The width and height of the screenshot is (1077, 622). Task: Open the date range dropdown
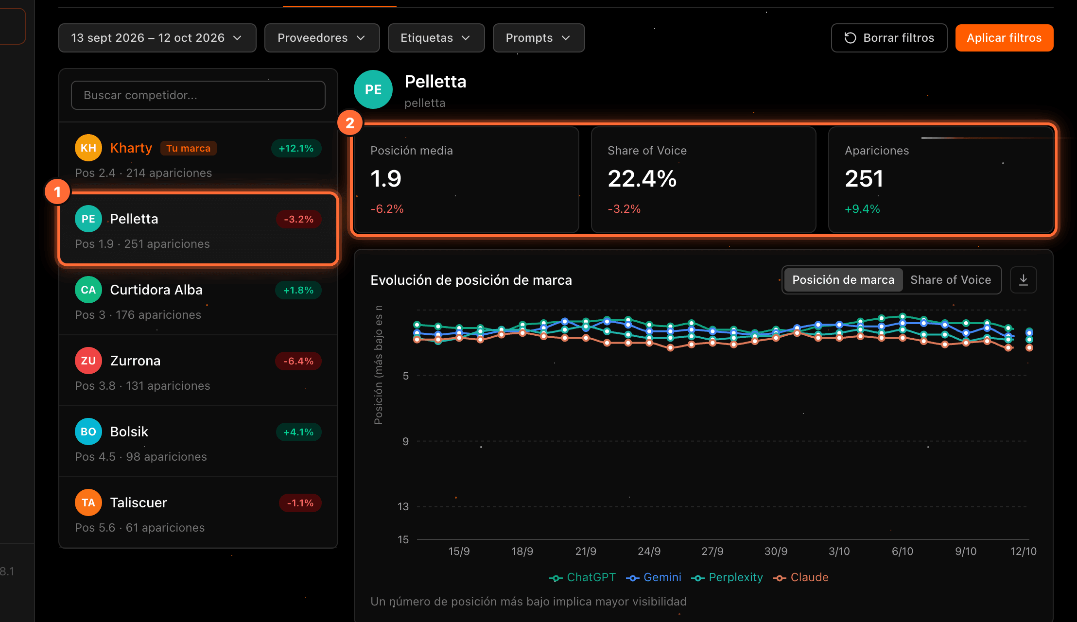[x=157, y=38]
